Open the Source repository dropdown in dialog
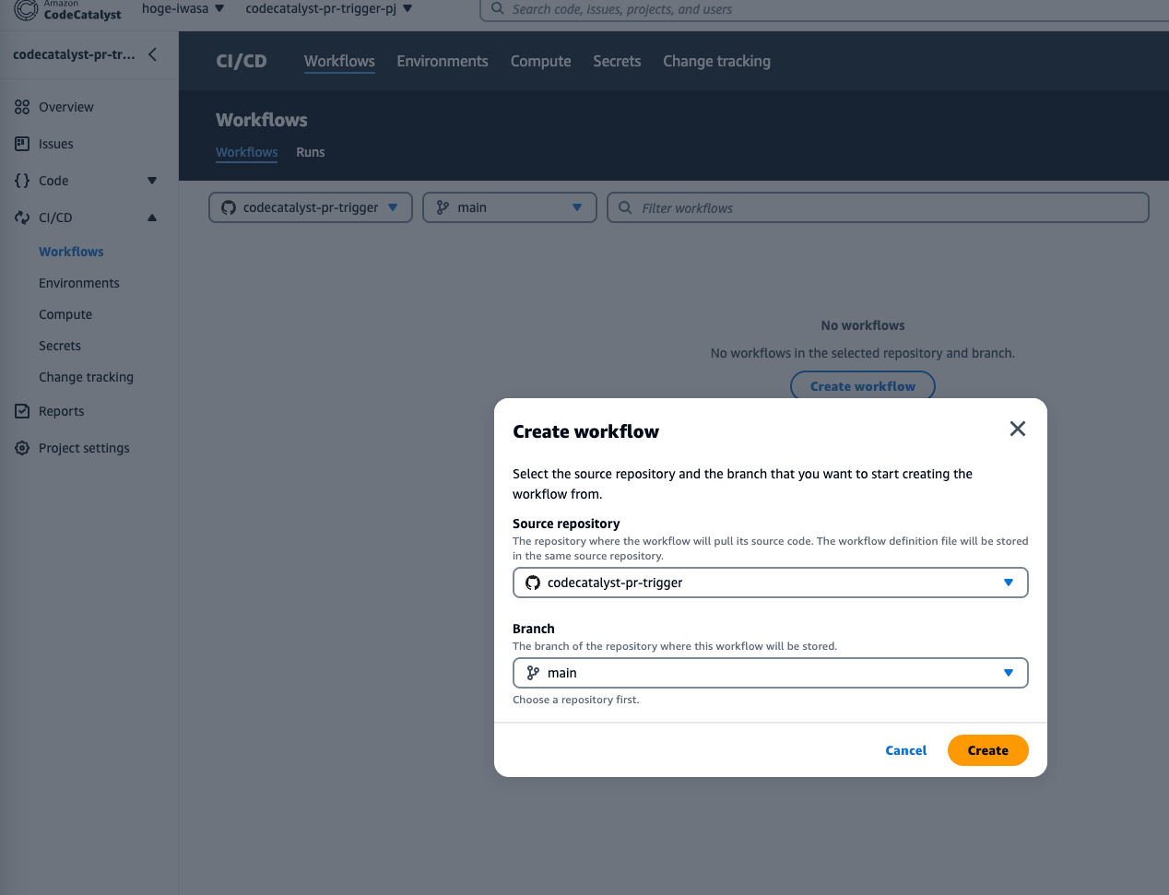1169x895 pixels. point(771,583)
